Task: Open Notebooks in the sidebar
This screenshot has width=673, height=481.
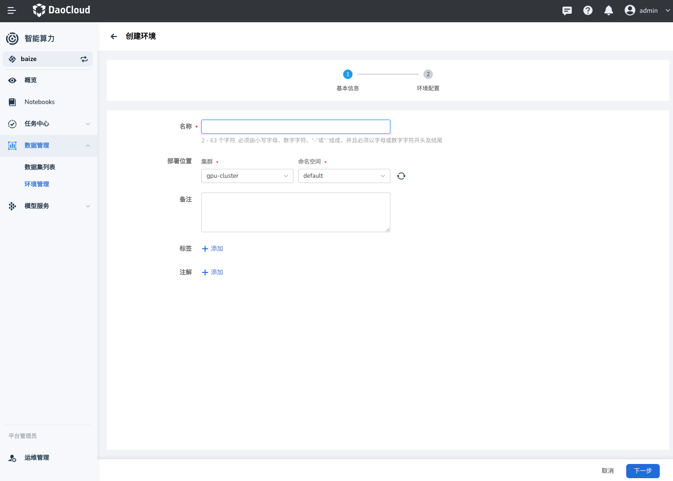Action: click(40, 102)
